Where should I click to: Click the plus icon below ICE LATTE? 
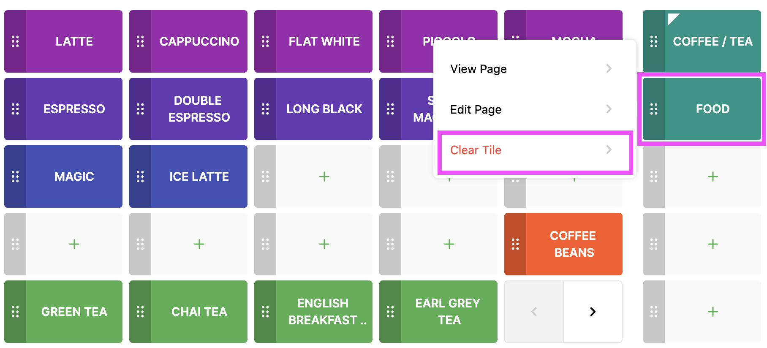tap(199, 244)
